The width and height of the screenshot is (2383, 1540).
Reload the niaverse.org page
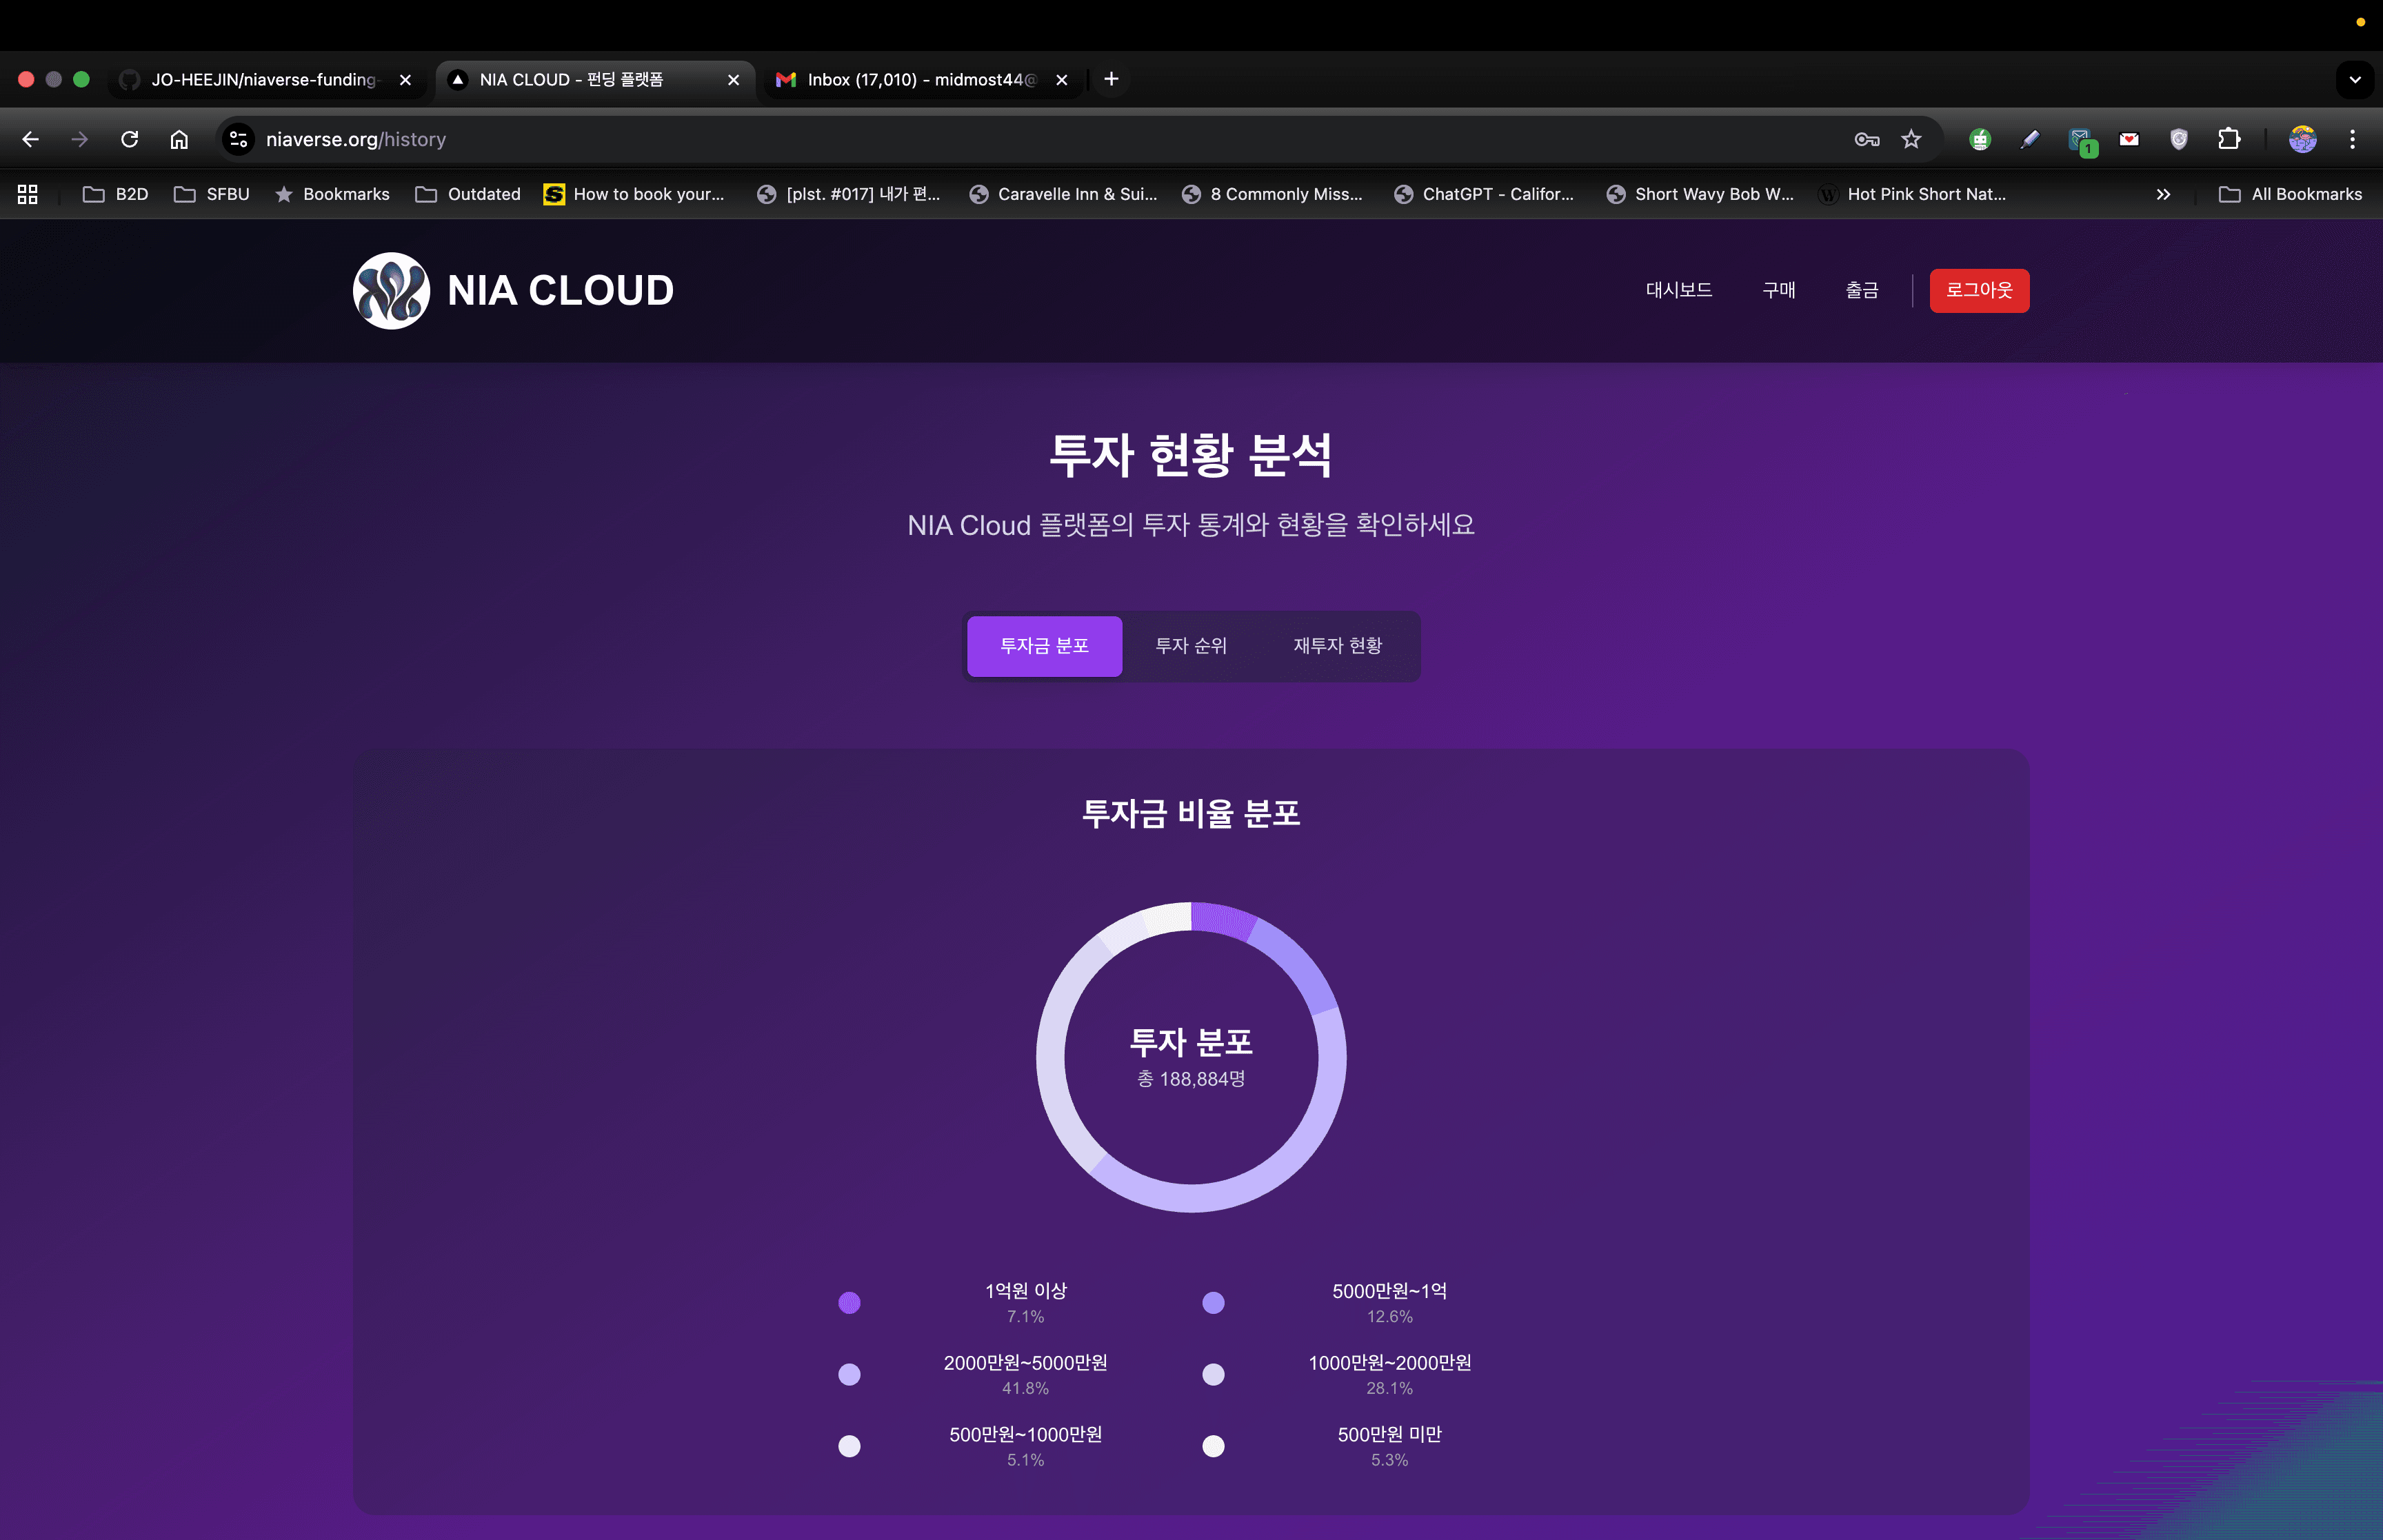[x=130, y=139]
